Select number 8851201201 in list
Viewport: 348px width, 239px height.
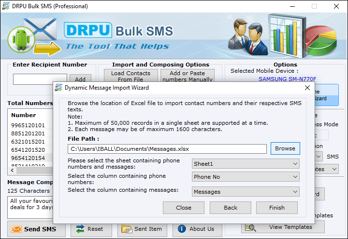28,133
